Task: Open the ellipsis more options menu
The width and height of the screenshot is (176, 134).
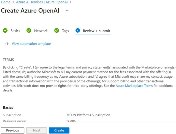Action: coord(67,11)
